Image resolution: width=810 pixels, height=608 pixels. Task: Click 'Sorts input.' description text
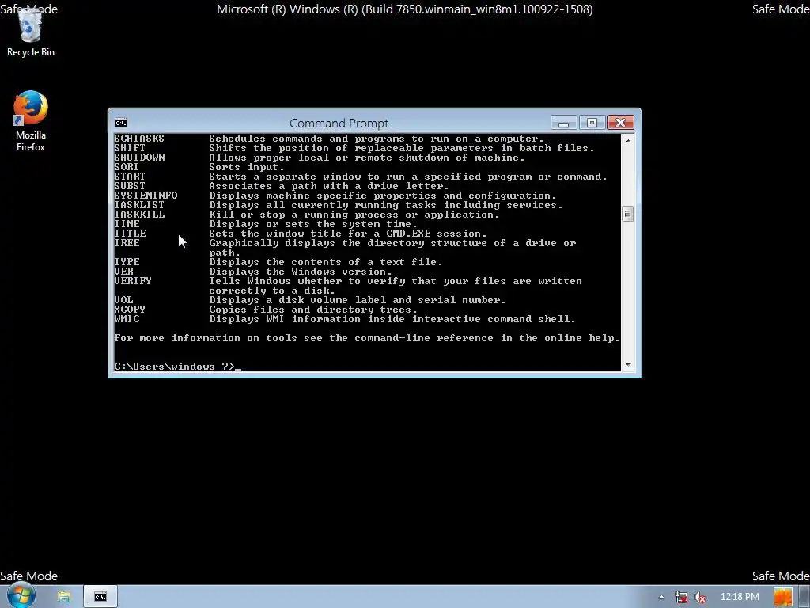point(247,167)
